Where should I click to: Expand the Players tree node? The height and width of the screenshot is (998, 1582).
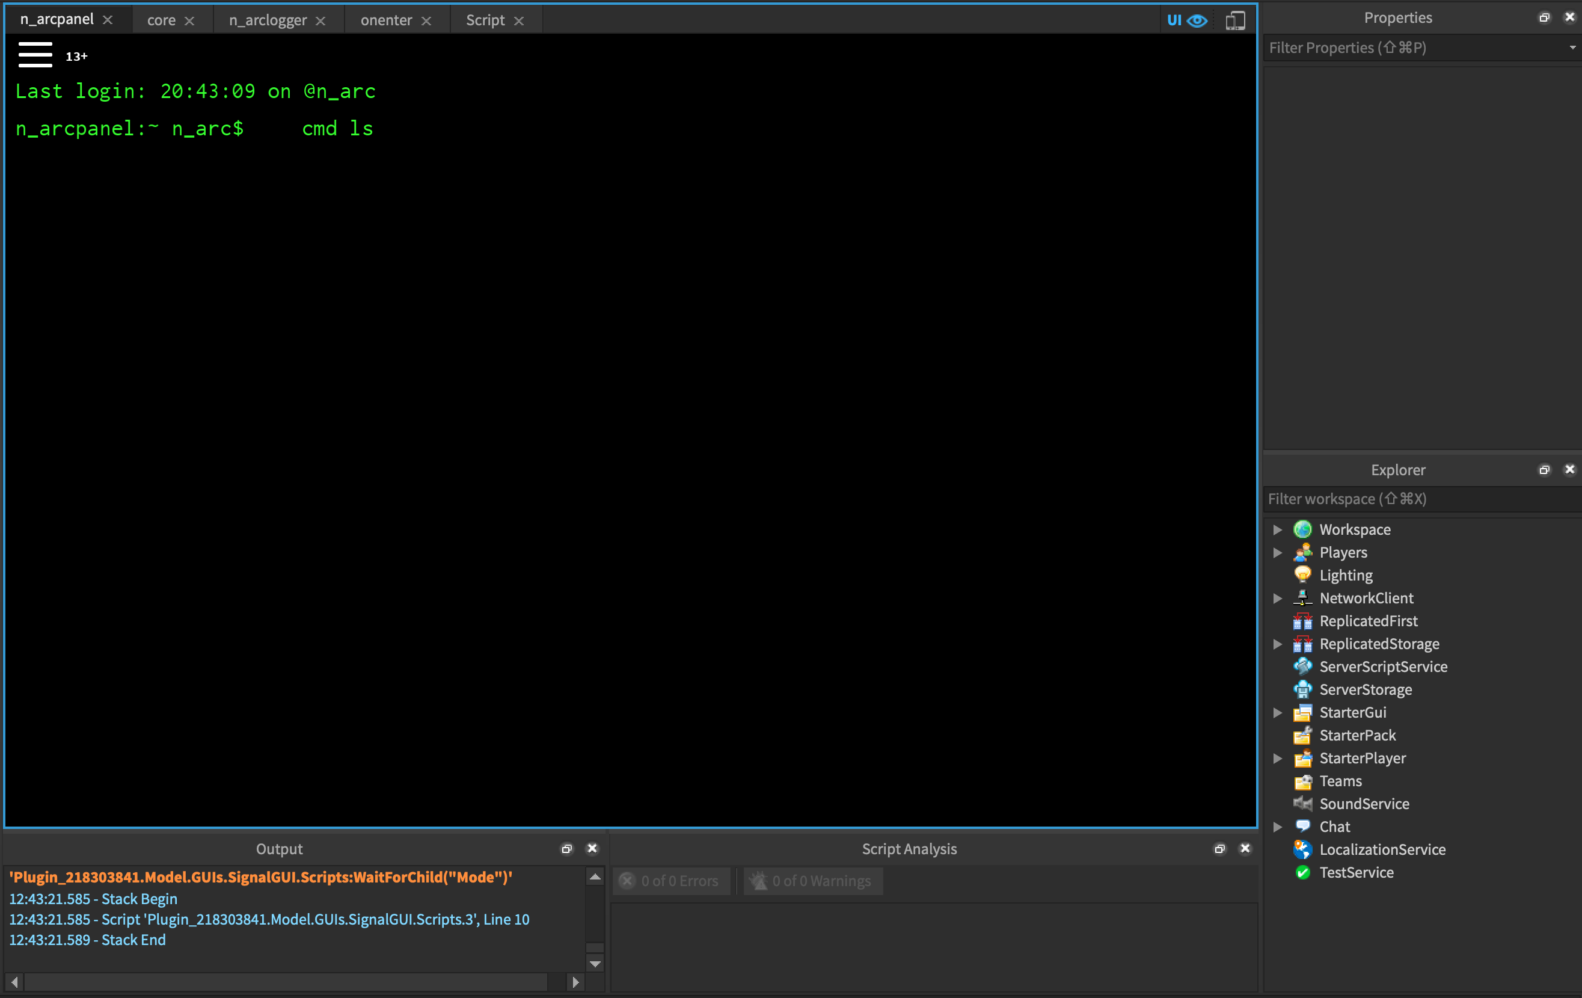[x=1277, y=552]
